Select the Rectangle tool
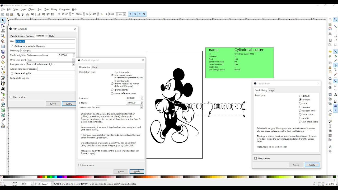 3,47
